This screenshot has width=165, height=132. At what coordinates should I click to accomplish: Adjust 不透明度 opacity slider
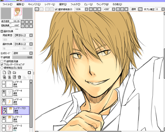(22, 57)
